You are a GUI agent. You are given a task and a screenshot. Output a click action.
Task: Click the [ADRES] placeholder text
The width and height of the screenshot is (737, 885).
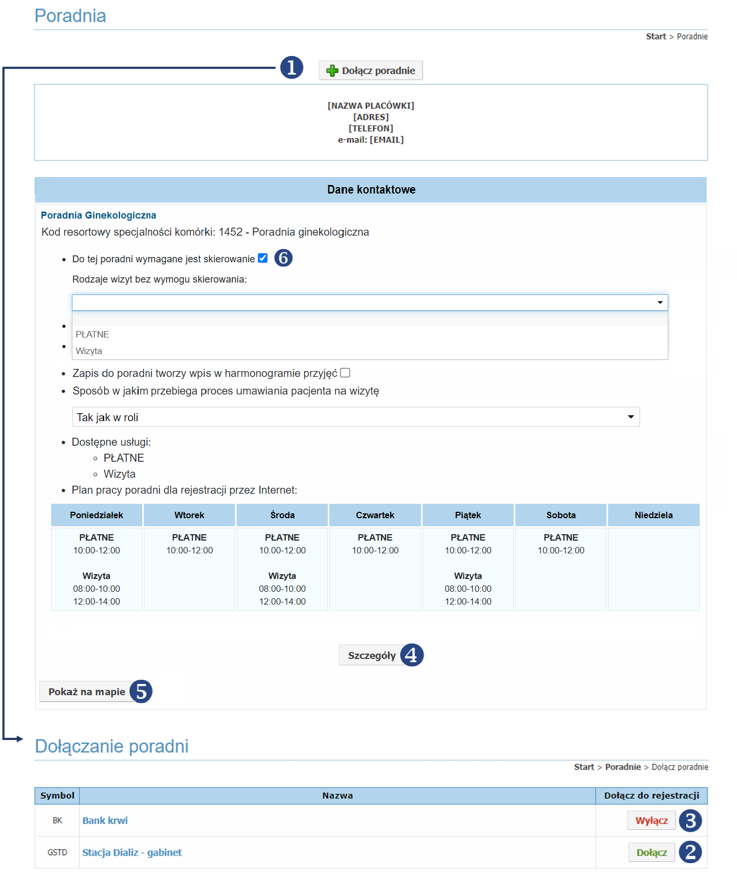(x=371, y=117)
